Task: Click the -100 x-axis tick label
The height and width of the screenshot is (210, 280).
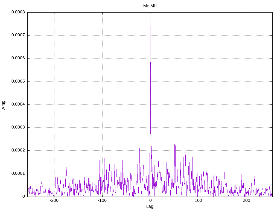Action: (102, 201)
